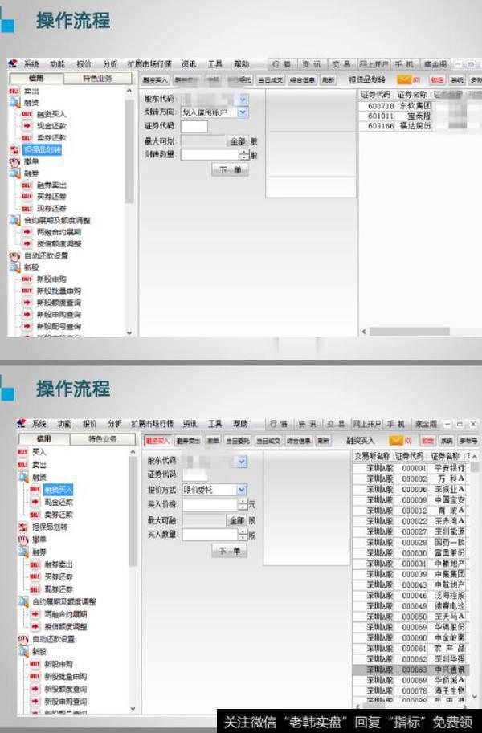Click the orange mail icon in the 担保品划转 window
Viewport: 482px width, 733px height.
[403, 80]
